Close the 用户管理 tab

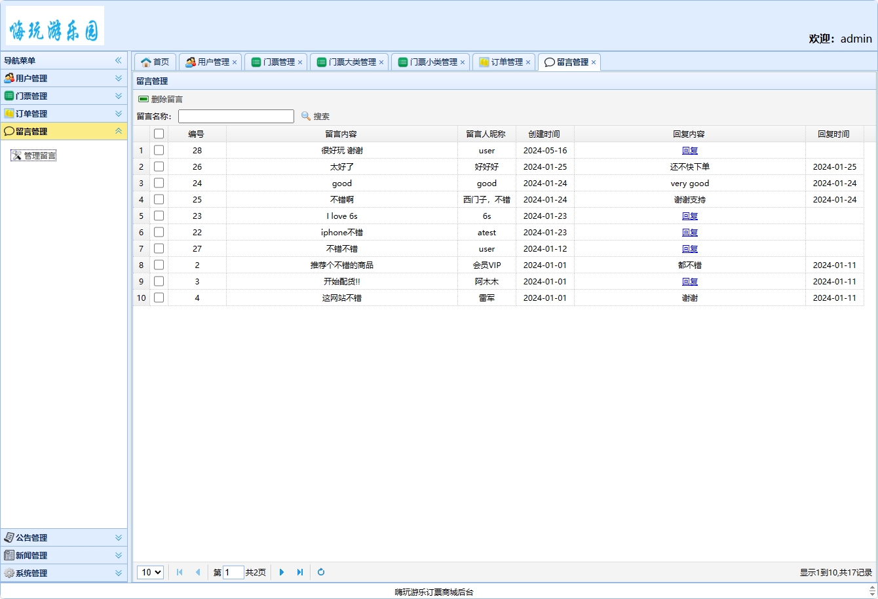[x=235, y=62]
